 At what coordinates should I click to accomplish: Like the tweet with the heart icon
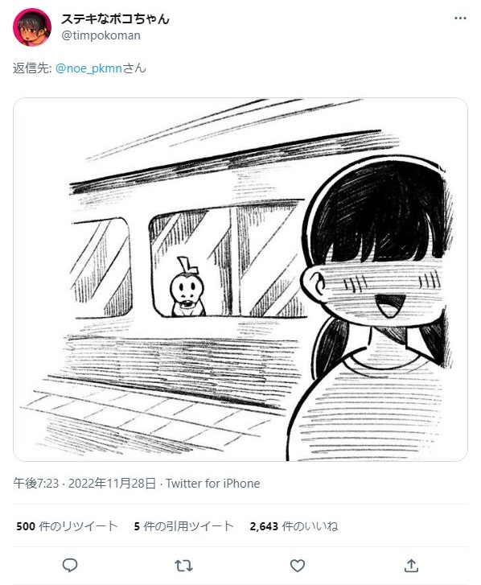(x=298, y=566)
